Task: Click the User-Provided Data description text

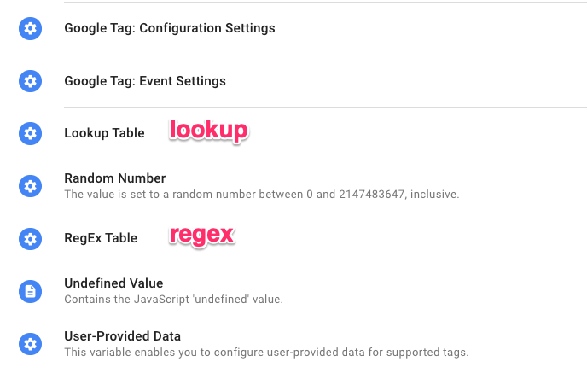Action: click(266, 353)
